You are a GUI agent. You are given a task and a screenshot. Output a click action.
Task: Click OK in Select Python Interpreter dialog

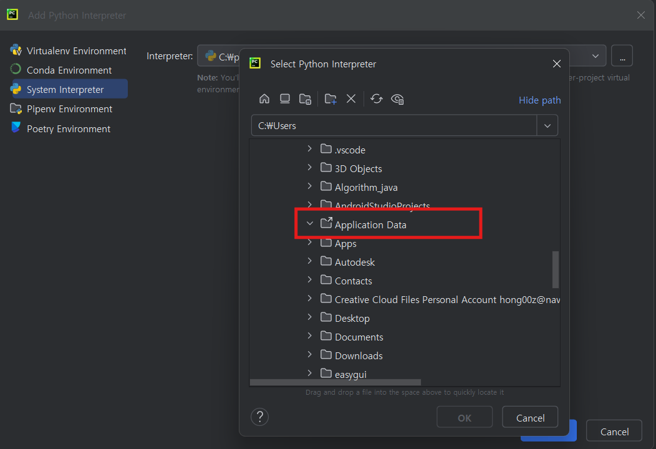465,417
